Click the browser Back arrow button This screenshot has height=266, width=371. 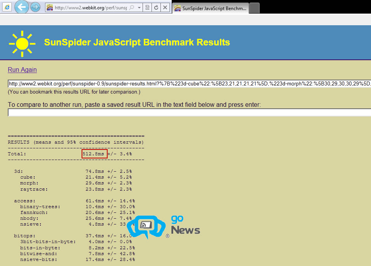point(21,7)
